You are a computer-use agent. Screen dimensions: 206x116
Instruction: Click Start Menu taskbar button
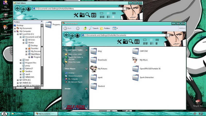point(22,114)
